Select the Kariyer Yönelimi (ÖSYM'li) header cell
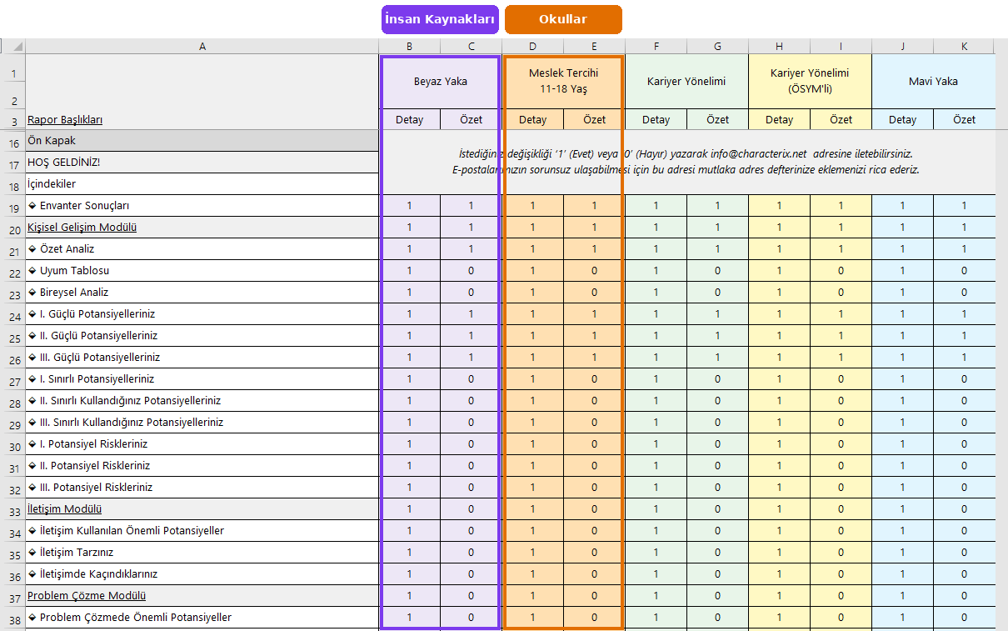Viewport: 1008px width, 631px height. click(x=810, y=82)
